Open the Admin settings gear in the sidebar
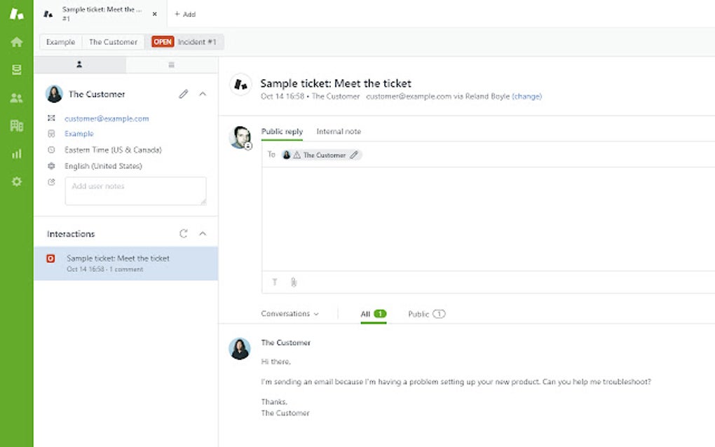This screenshot has height=447, width=715. click(x=17, y=181)
